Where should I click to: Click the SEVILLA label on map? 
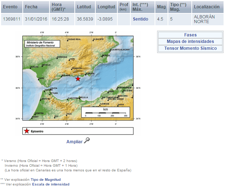46,65
